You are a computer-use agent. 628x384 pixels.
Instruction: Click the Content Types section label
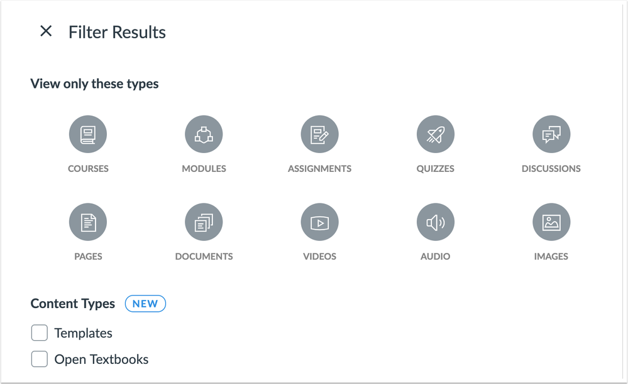(x=72, y=304)
